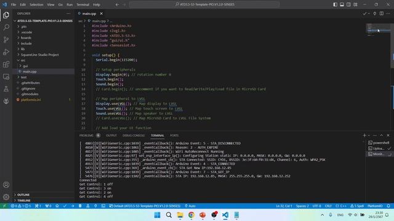The width and height of the screenshot is (394, 221).
Task: Open dropdown beside build checkmark in editor
Action: coord(369,14)
